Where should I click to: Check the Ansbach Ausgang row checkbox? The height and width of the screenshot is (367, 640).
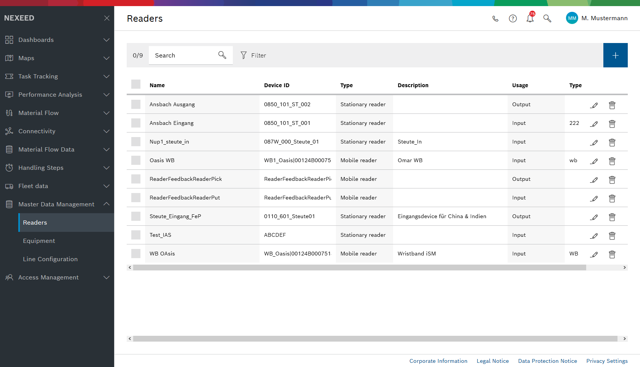(x=136, y=104)
